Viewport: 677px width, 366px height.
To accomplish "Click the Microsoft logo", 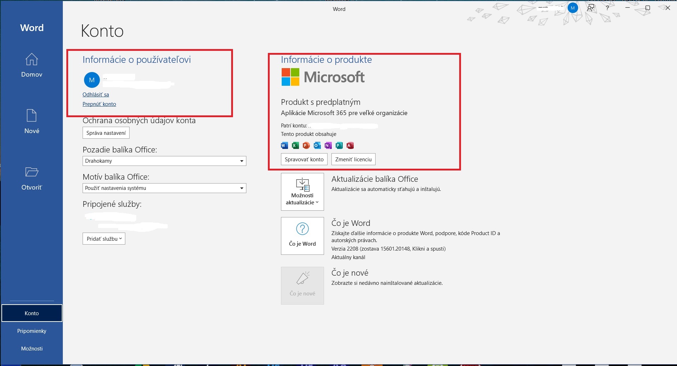I will coord(323,77).
